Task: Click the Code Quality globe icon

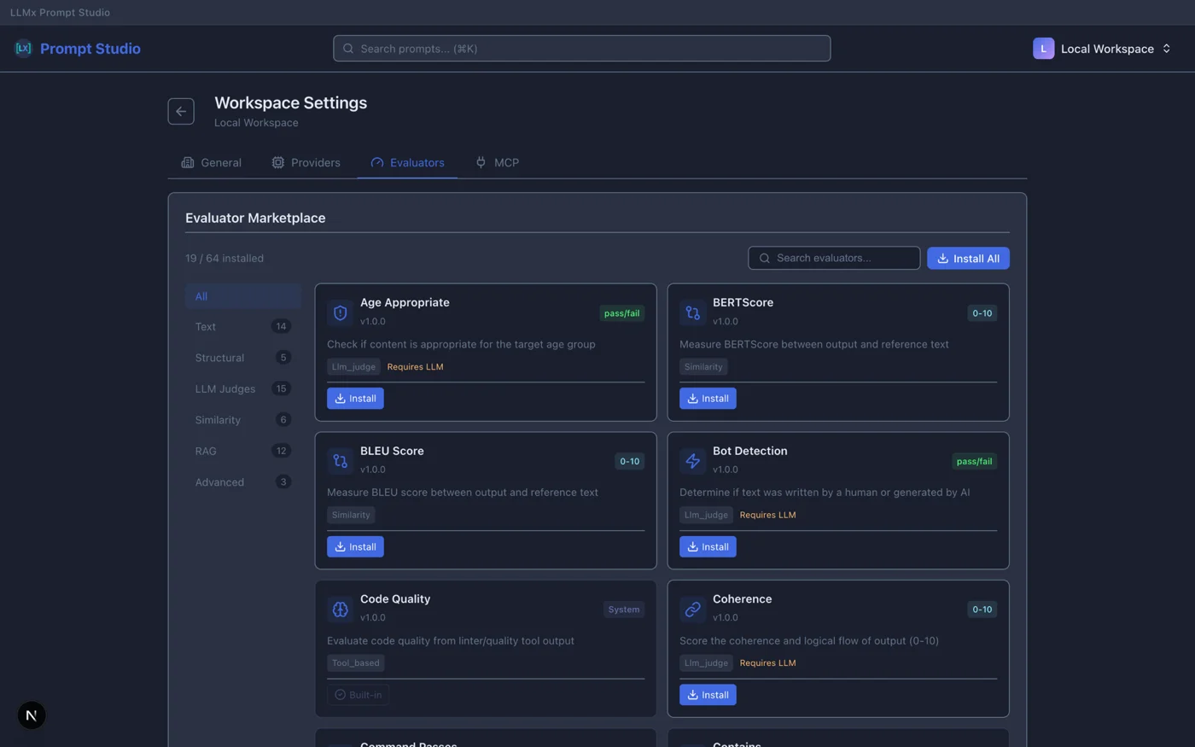Action: [340, 609]
